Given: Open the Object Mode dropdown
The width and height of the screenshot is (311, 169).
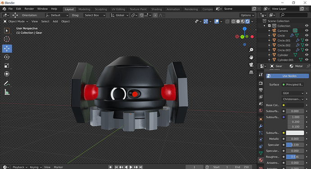Looking at the screenshot, I should tap(16, 22).
